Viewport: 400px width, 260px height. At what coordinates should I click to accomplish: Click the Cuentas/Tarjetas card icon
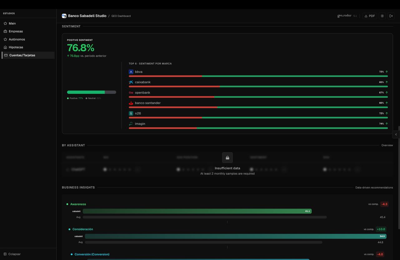[6, 55]
